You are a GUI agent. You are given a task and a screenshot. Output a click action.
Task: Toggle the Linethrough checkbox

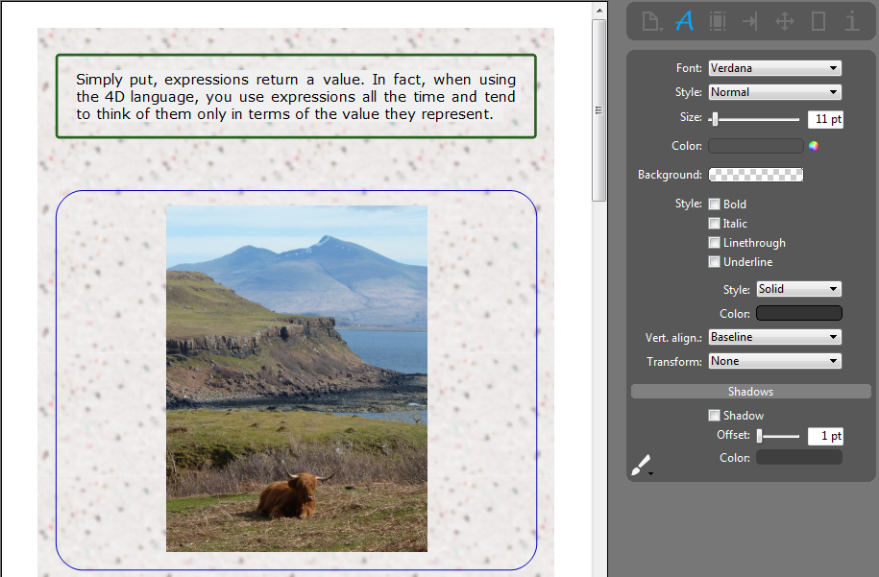click(714, 243)
